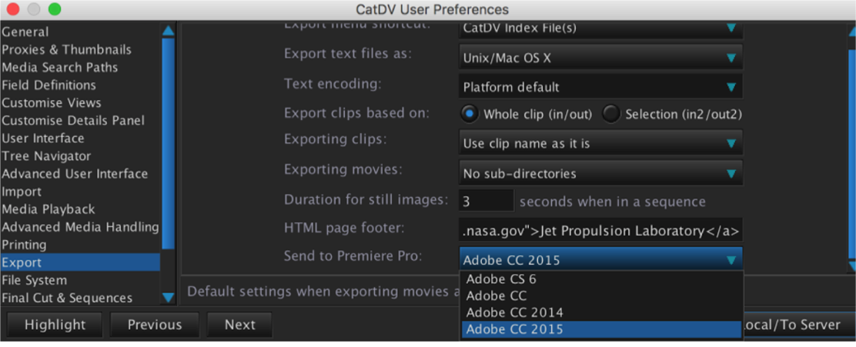Choose Adobe CC 2014 option
The width and height of the screenshot is (856, 347).
pyautogui.click(x=514, y=312)
